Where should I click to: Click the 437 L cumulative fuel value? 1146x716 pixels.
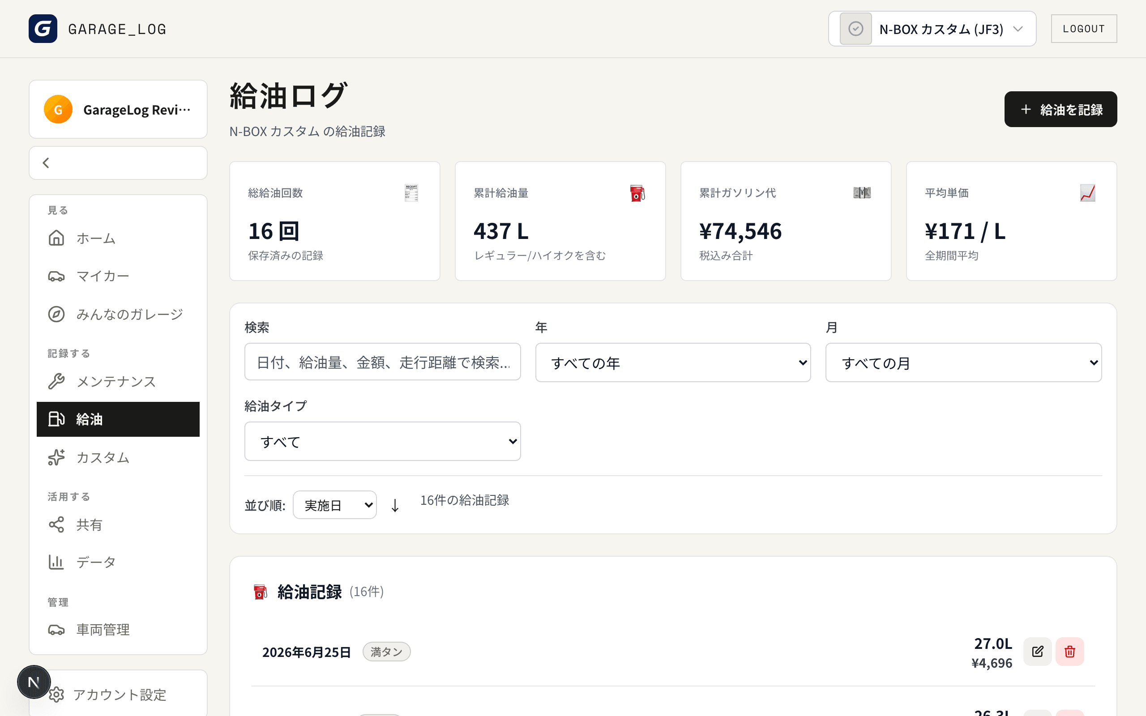click(x=501, y=231)
